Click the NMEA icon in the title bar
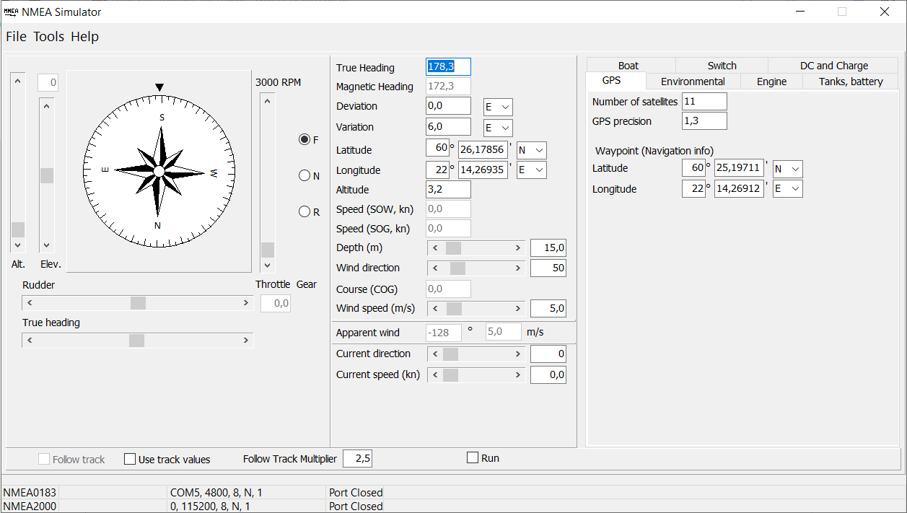 point(10,12)
